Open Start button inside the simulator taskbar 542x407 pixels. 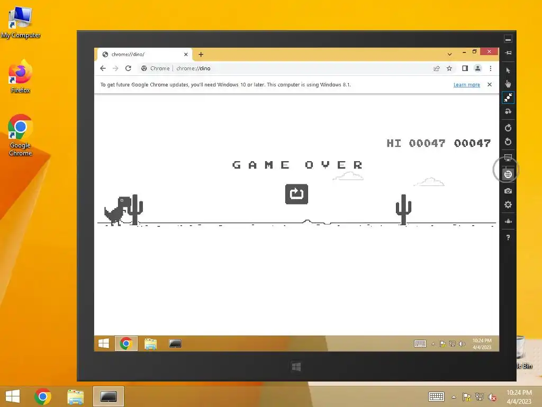104,343
